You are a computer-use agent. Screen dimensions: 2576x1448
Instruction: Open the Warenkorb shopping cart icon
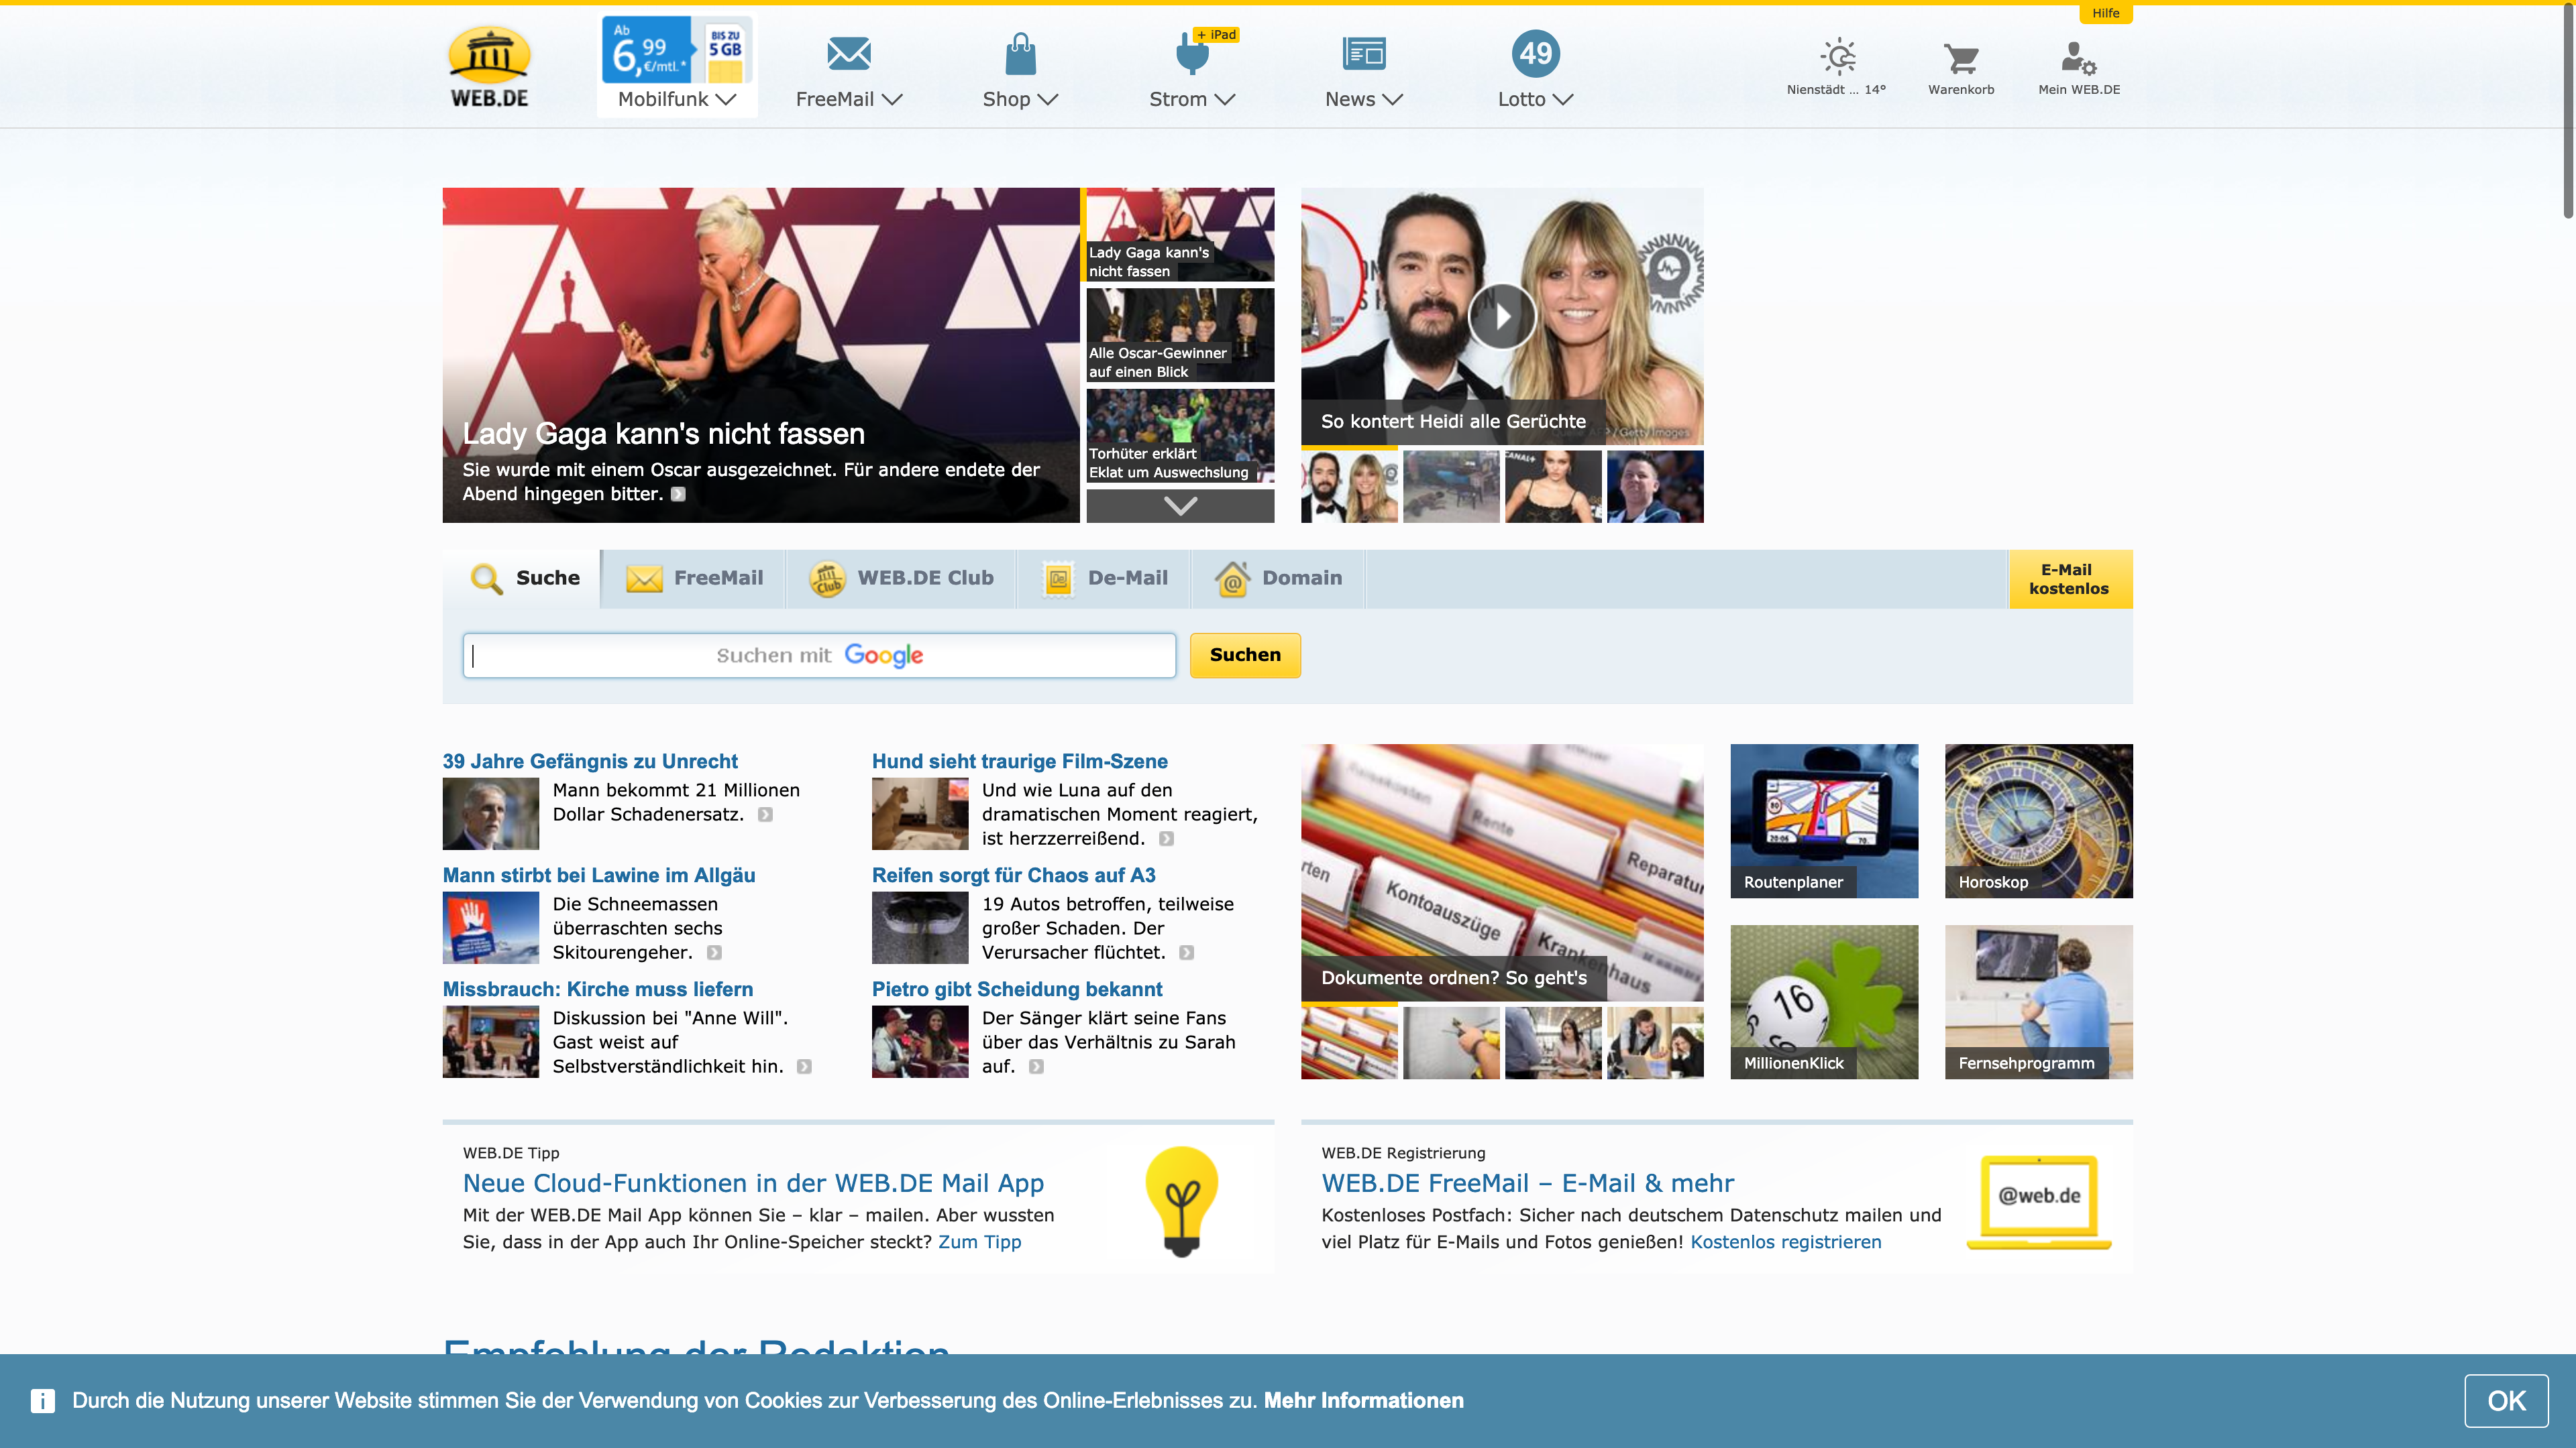point(1960,58)
